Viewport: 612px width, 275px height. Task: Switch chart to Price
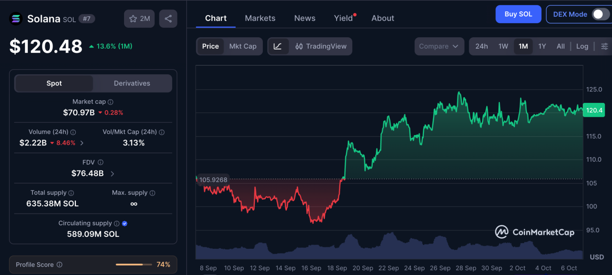210,46
